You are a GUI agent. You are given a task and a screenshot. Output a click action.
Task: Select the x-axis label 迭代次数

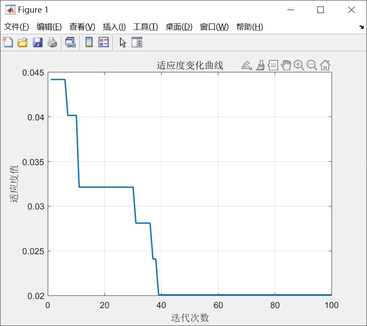190,318
